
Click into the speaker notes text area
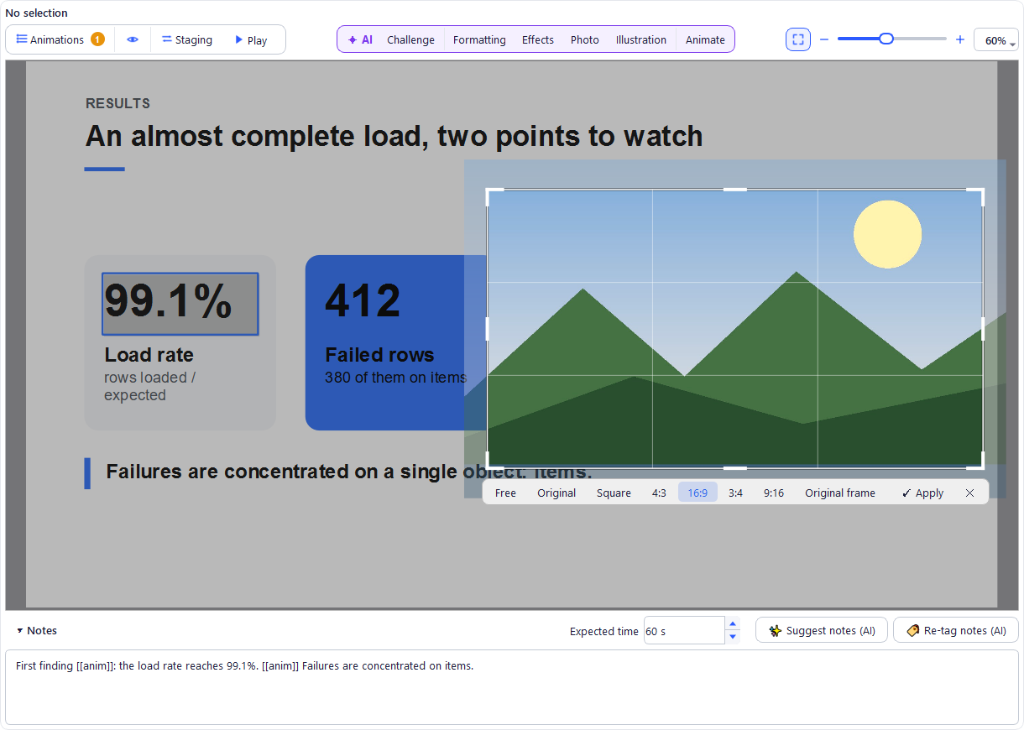512,687
